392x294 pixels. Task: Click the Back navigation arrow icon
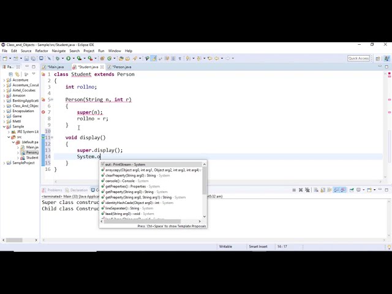pyautogui.click(x=216, y=59)
